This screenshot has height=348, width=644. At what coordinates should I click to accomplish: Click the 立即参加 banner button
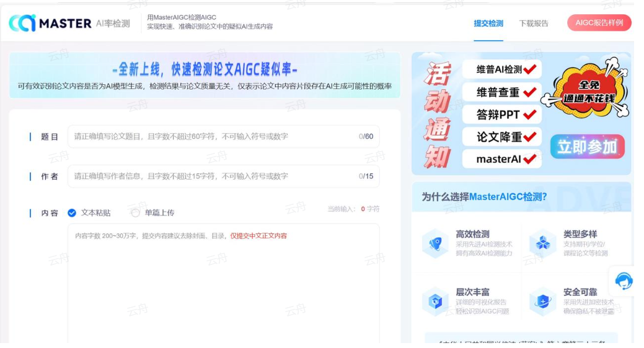pos(588,147)
